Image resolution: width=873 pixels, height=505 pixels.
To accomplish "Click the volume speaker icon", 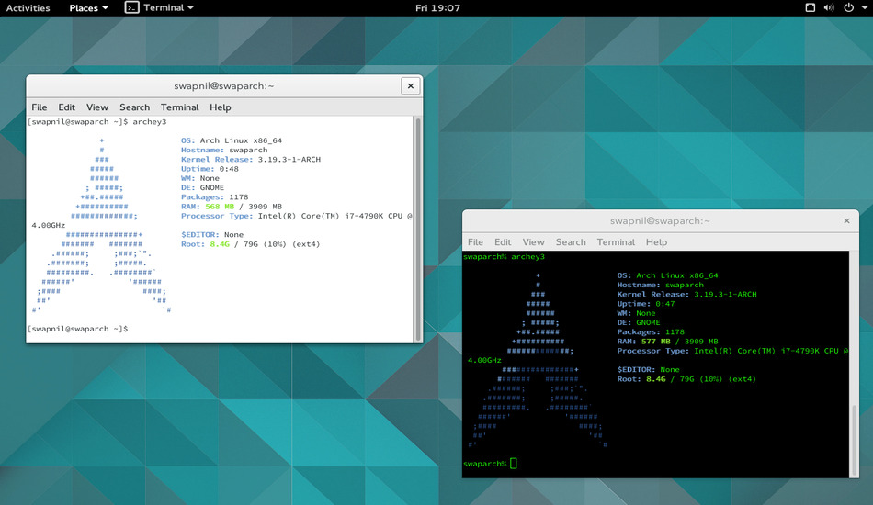I will point(829,7).
